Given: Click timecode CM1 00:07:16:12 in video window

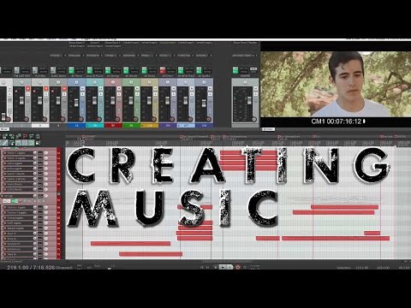Looking at the screenshot, I should 337,121.
